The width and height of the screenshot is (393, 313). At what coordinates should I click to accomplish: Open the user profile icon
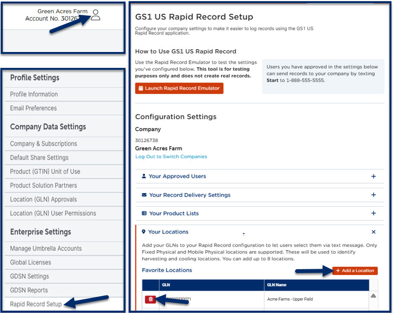pos(96,15)
